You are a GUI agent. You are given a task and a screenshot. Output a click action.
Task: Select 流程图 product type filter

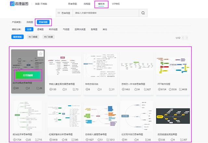[x=30, y=22]
